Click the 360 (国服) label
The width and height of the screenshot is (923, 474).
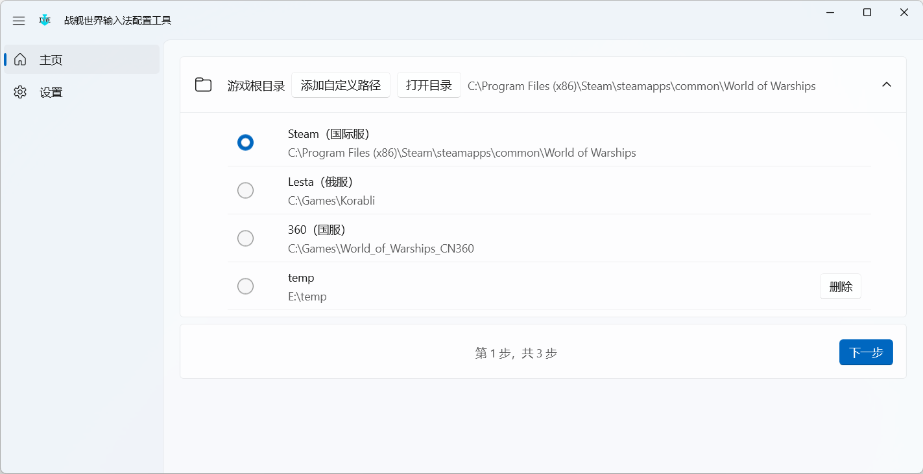click(x=317, y=230)
